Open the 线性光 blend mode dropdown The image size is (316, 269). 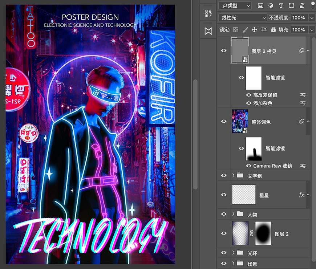point(242,17)
